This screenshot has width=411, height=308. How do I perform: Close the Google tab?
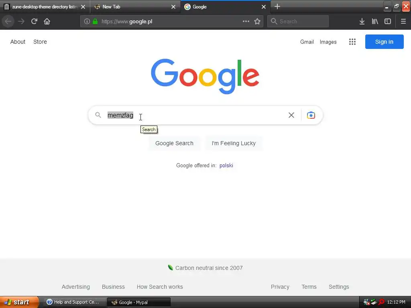264,7
